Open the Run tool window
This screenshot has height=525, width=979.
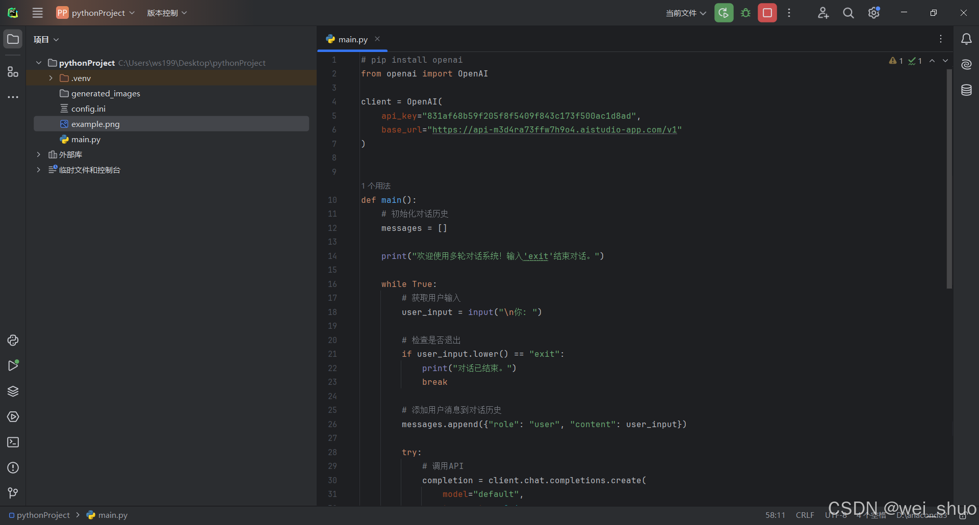point(13,365)
